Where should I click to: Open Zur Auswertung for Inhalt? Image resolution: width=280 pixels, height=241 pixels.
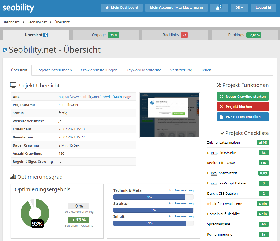click(181, 216)
